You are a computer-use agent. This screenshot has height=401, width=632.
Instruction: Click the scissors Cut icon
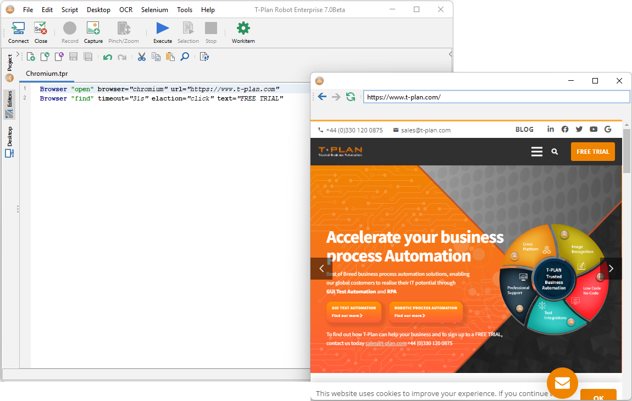click(142, 57)
